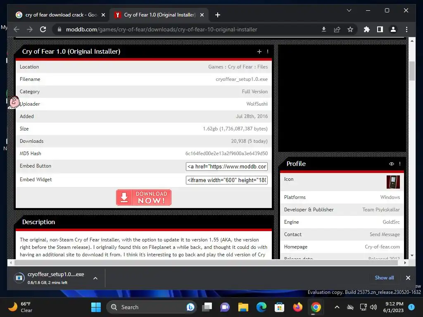Close the downloads bar
Viewport: 423px width, 317px height.
(408, 278)
